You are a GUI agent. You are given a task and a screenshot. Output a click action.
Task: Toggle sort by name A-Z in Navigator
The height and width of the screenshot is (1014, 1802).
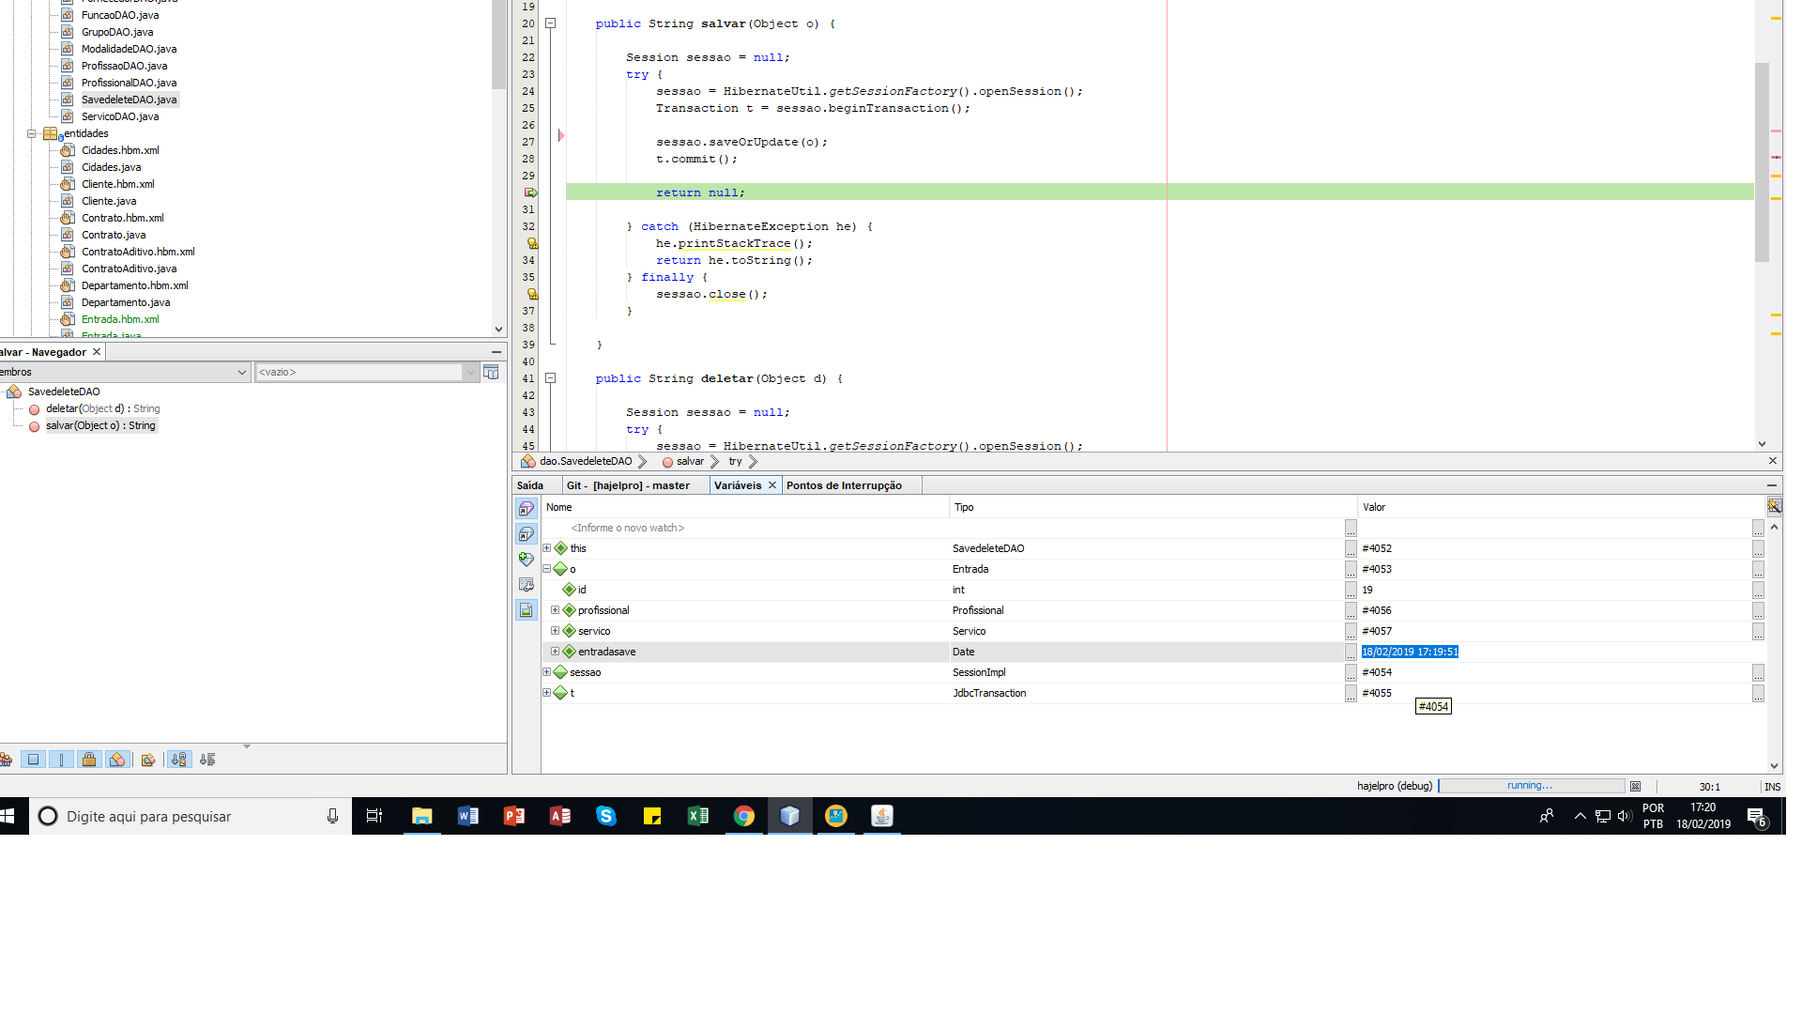coord(179,760)
